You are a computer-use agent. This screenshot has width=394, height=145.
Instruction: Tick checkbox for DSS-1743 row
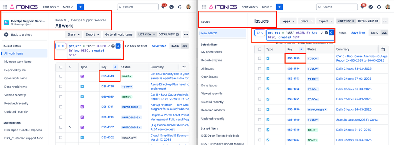[x=60, y=76]
